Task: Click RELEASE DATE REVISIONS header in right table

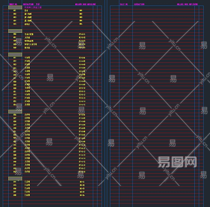Action: click(x=187, y=4)
